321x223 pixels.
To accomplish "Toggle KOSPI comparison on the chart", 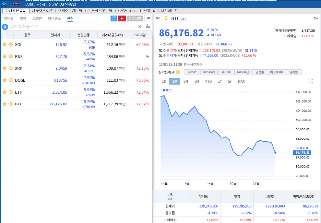I will point(192,72).
